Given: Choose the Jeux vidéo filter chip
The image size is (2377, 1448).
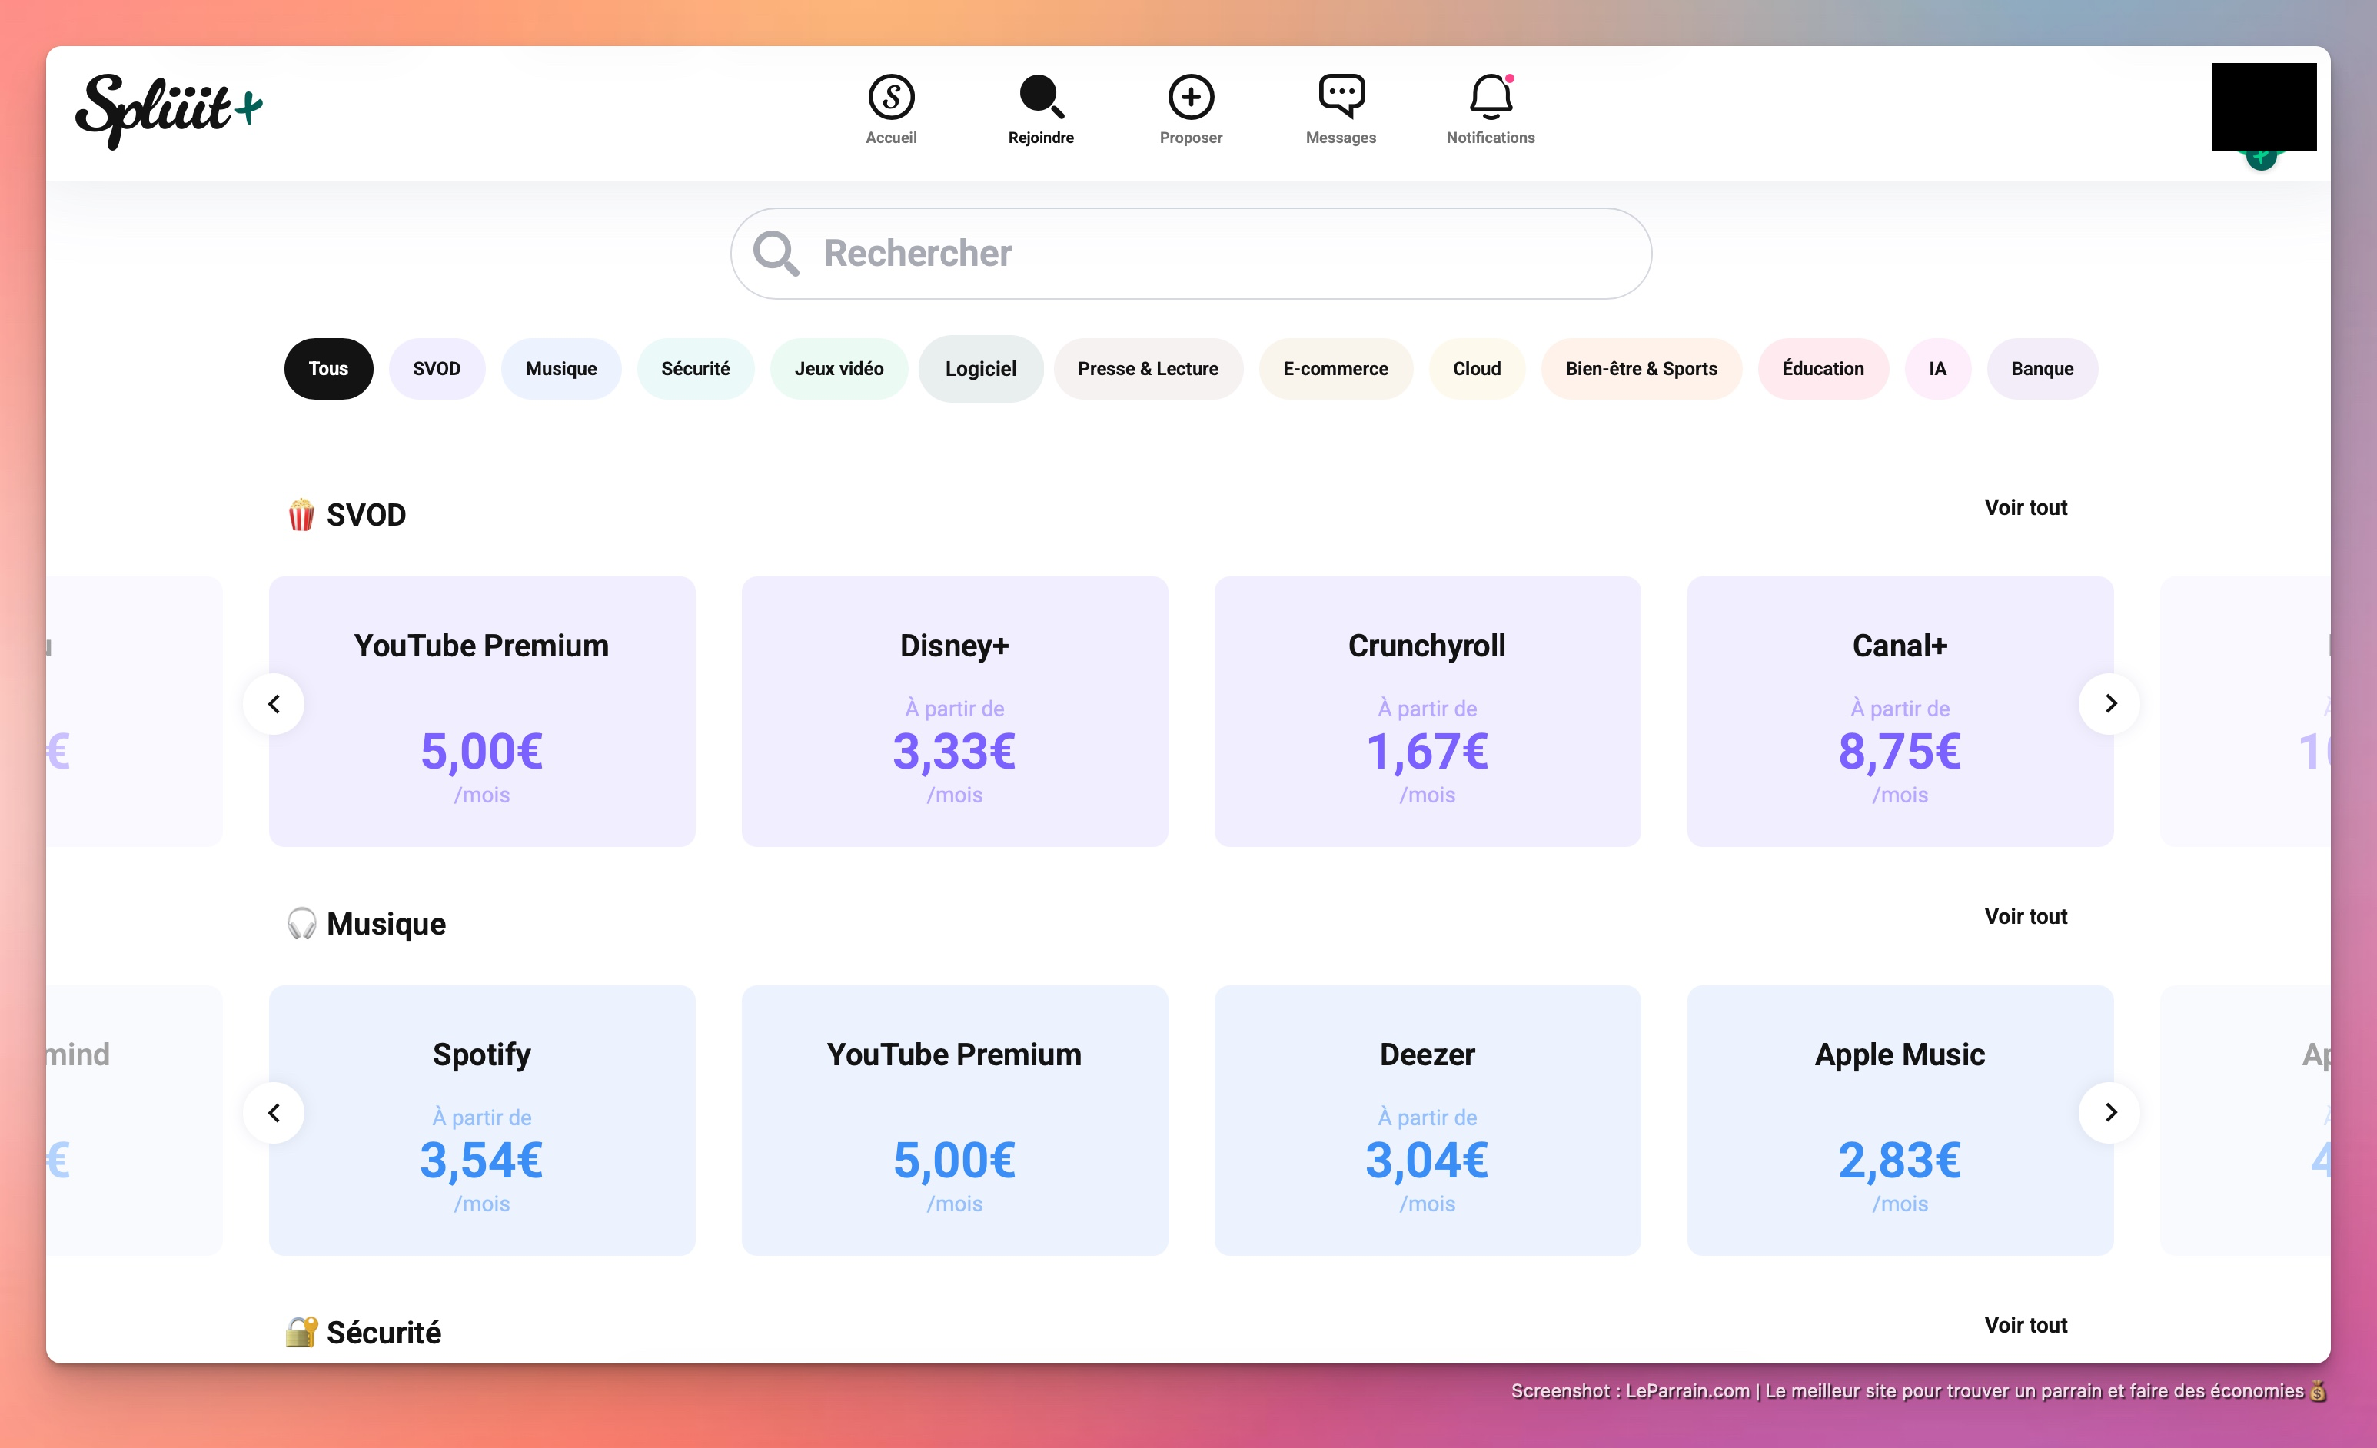Looking at the screenshot, I should (838, 368).
